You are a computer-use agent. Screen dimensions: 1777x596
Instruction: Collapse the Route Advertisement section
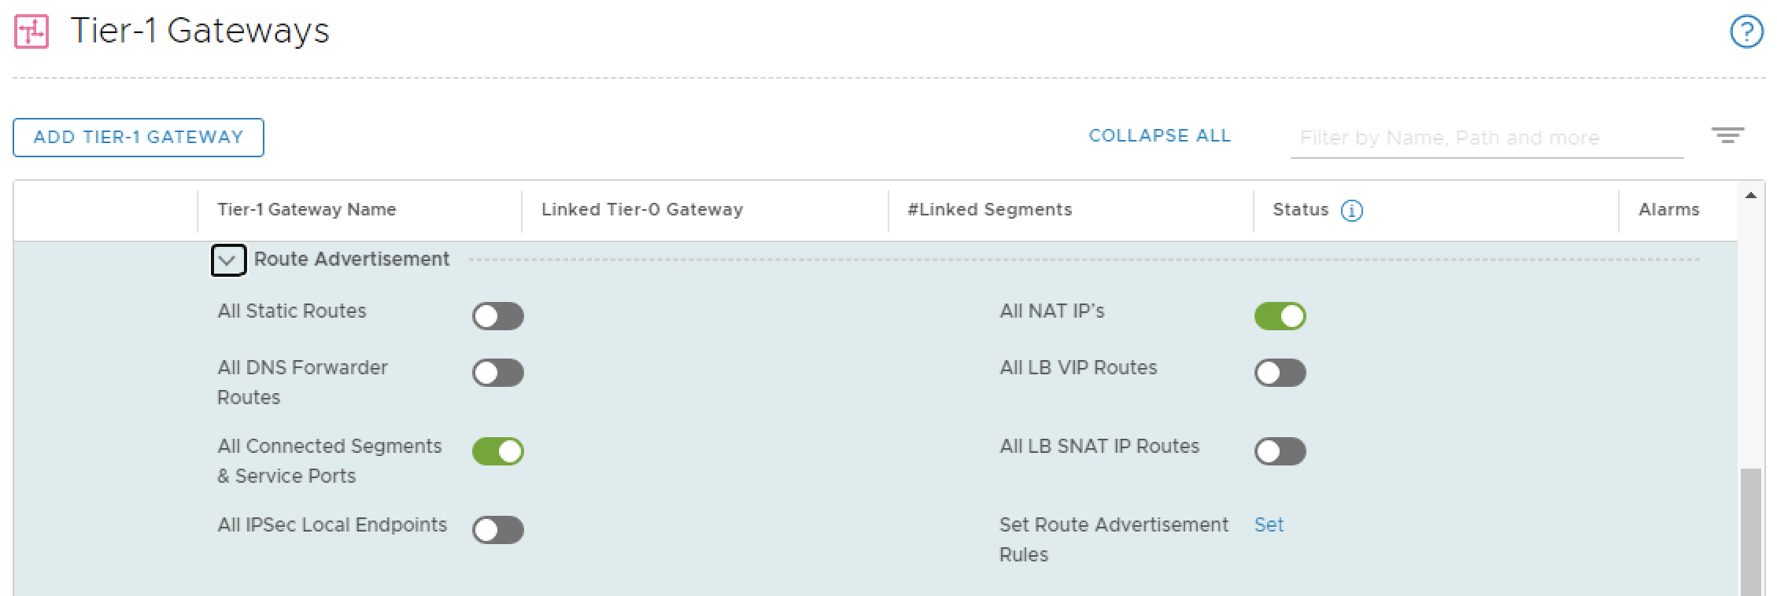[x=228, y=260]
